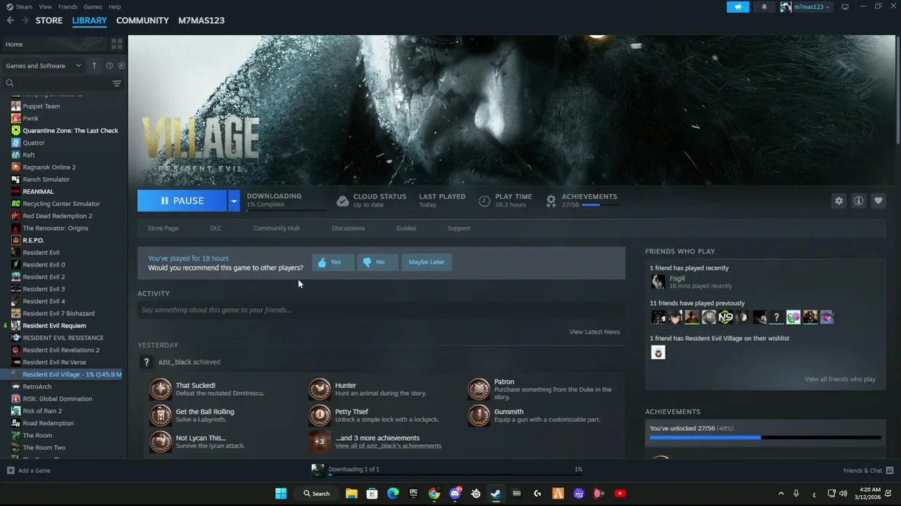
Task: Click the thumbs up Yes button
Action: pos(332,262)
